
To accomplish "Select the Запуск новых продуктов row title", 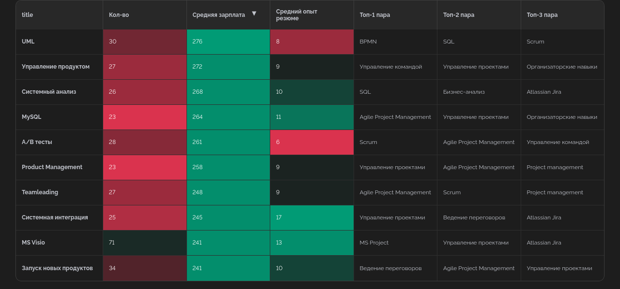I will [57, 268].
